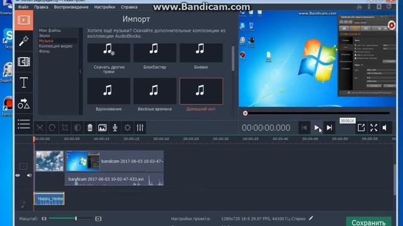This screenshot has width=403, height=226.
Task: Select Коллекция видео category
Action: tap(55, 46)
